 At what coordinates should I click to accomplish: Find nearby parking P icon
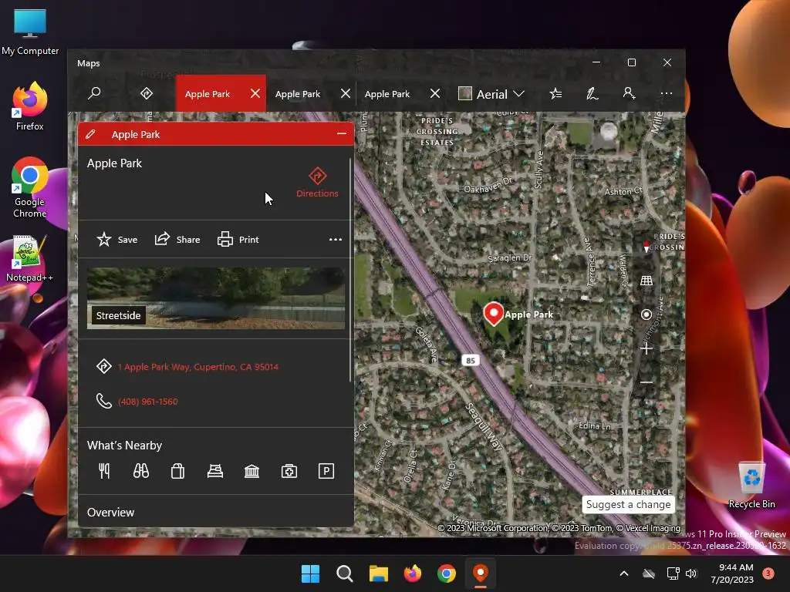(x=326, y=471)
